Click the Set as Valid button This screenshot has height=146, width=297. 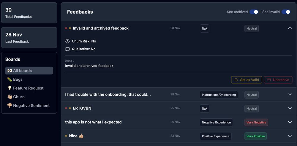(247, 80)
